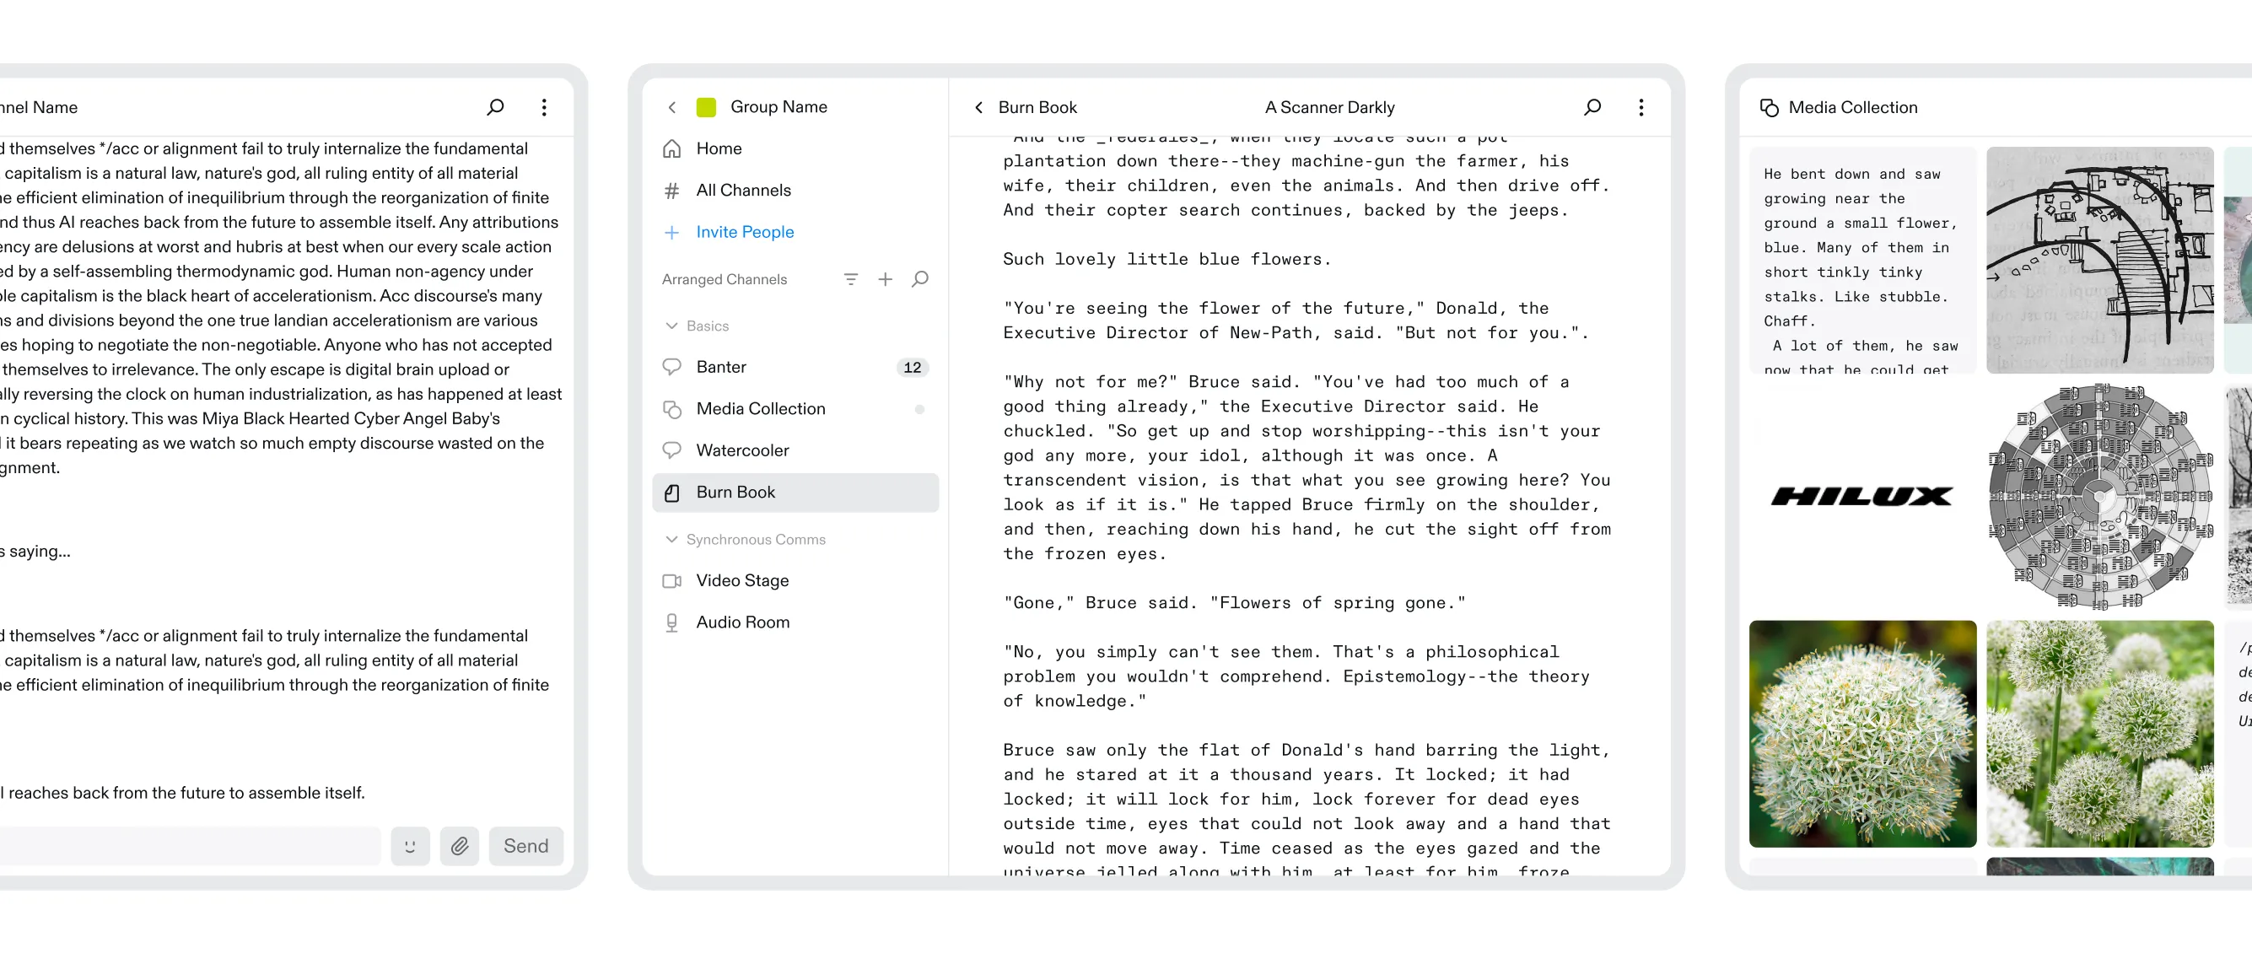
Task: Open Home in the sidebar
Action: (x=795, y=148)
